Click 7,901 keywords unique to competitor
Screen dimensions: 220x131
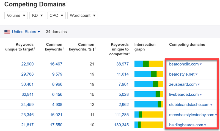(123, 84)
